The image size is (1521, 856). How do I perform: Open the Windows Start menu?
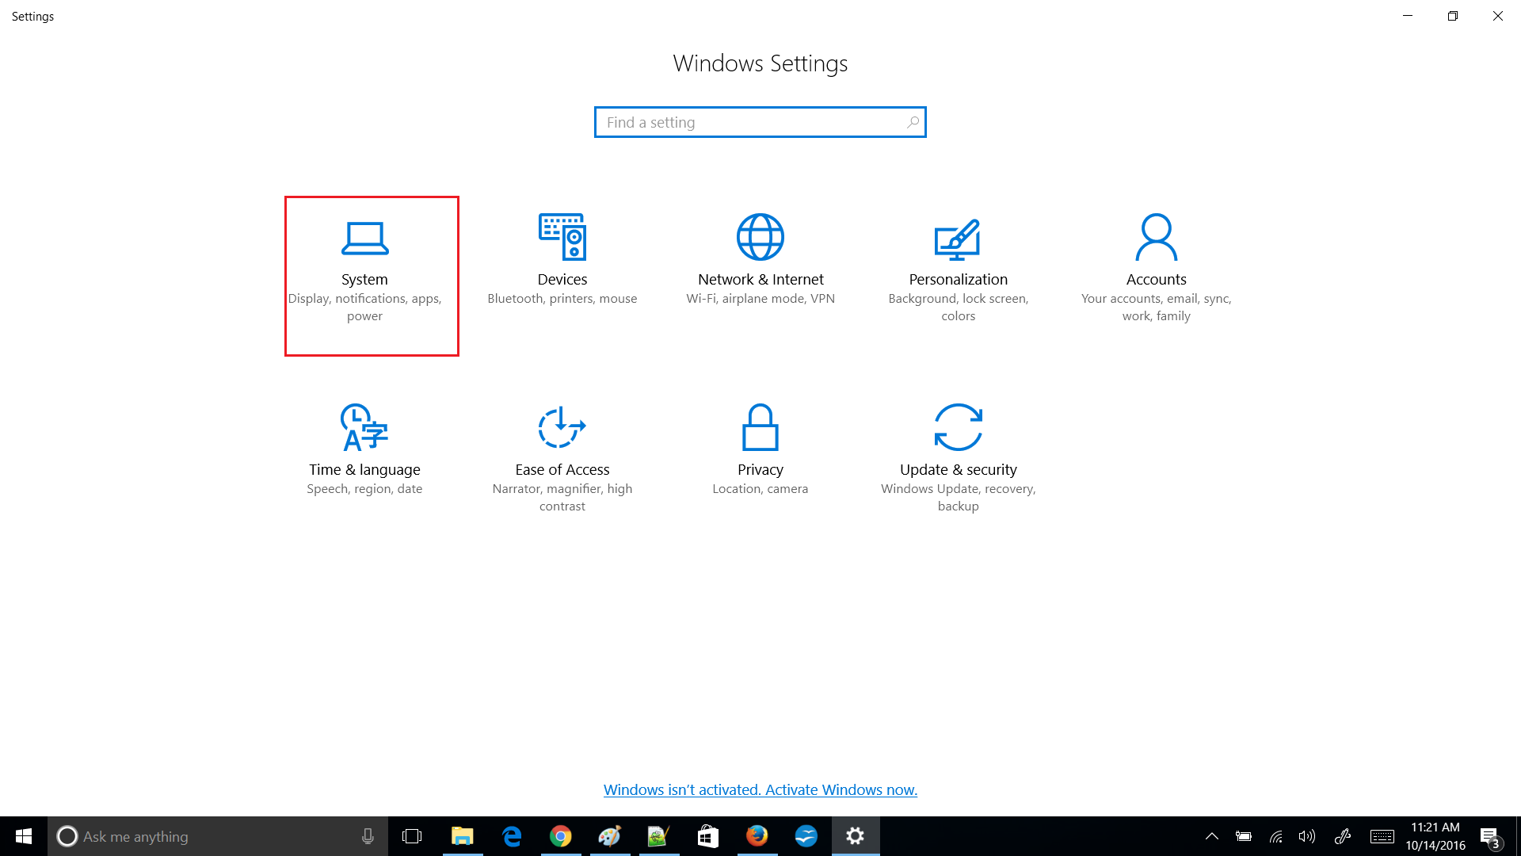point(24,836)
